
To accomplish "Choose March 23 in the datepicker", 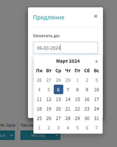I will tap(87, 109).
